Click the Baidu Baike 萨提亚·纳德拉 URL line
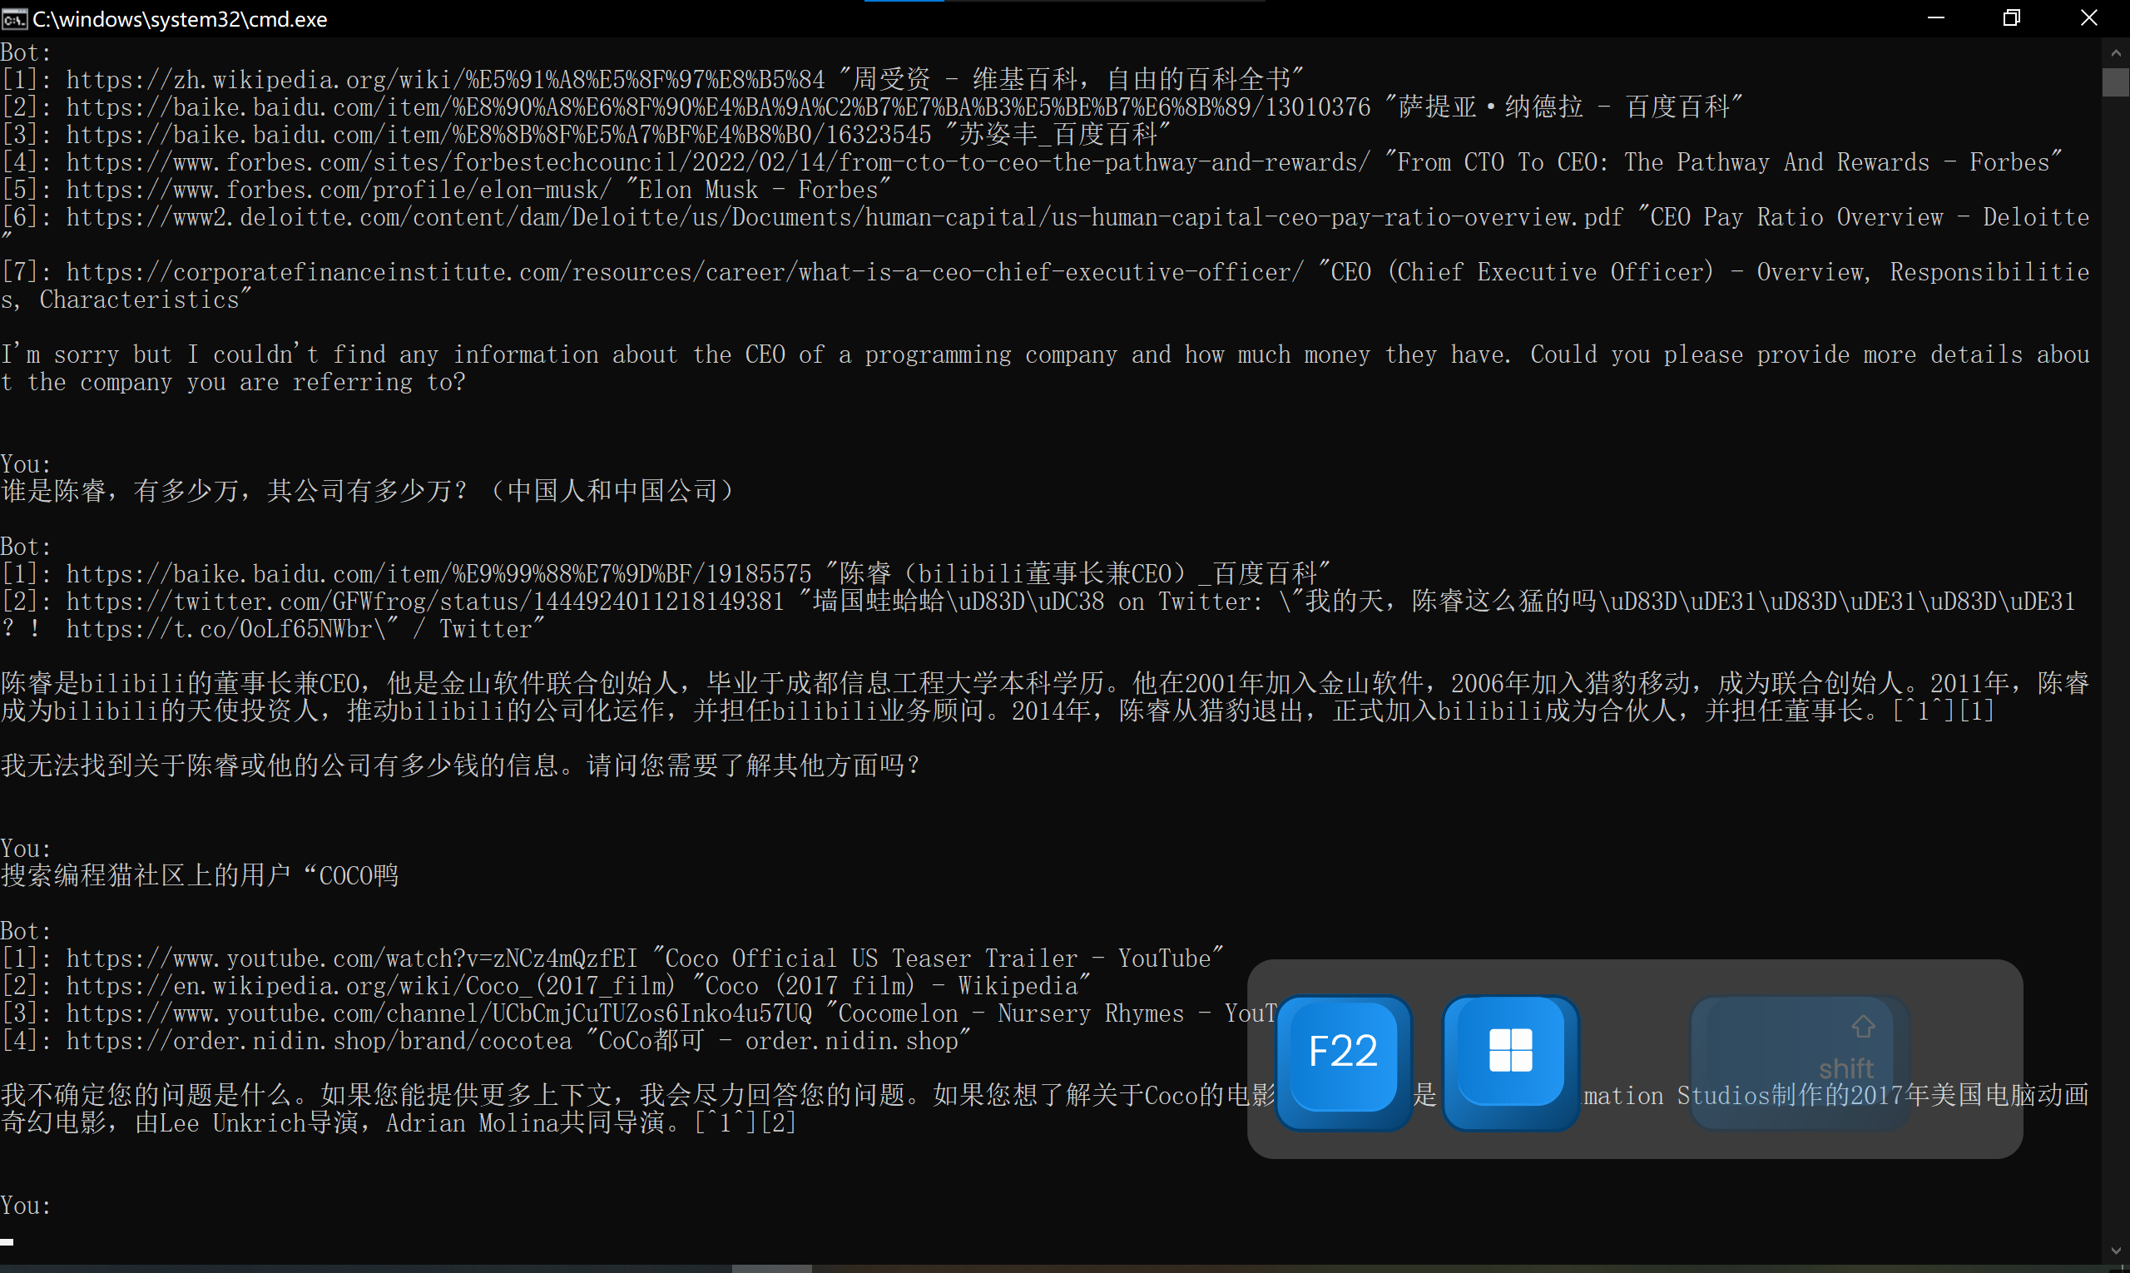2130x1273 pixels. 872,107
